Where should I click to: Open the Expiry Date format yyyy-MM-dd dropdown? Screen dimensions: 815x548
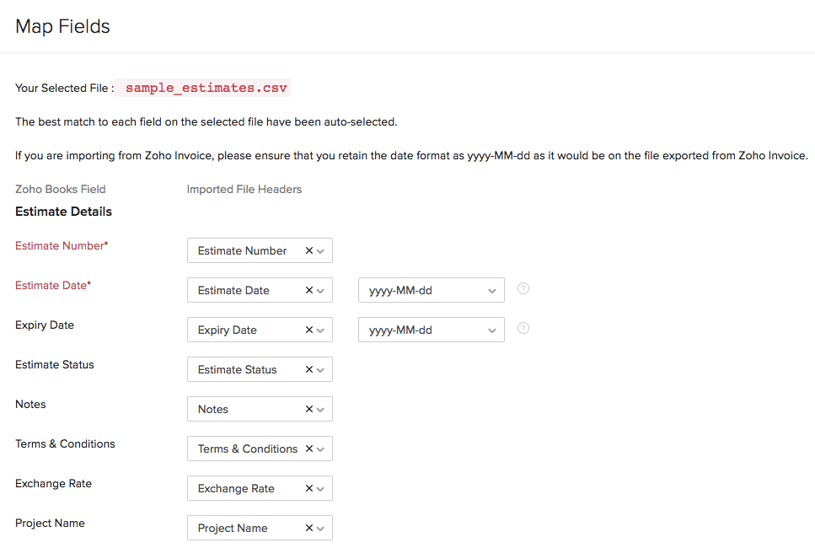click(x=431, y=330)
